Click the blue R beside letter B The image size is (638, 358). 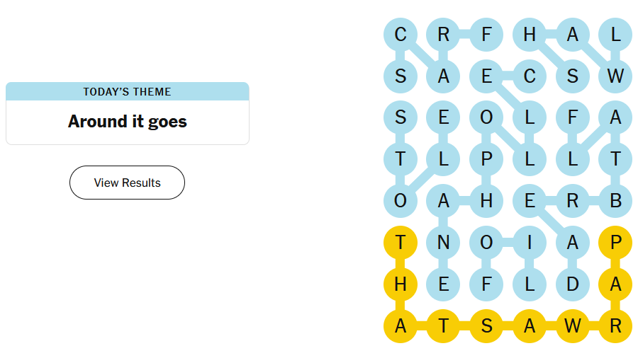point(572,201)
